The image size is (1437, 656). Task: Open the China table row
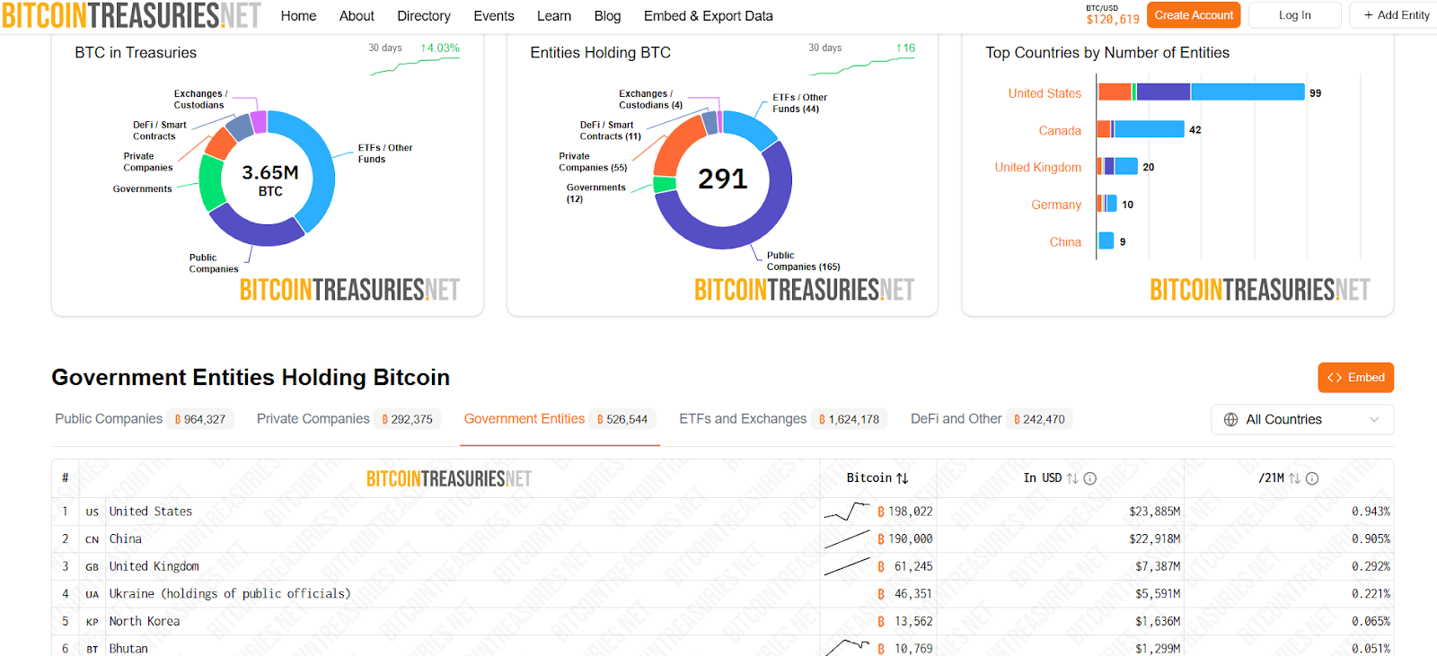pyautogui.click(x=722, y=539)
